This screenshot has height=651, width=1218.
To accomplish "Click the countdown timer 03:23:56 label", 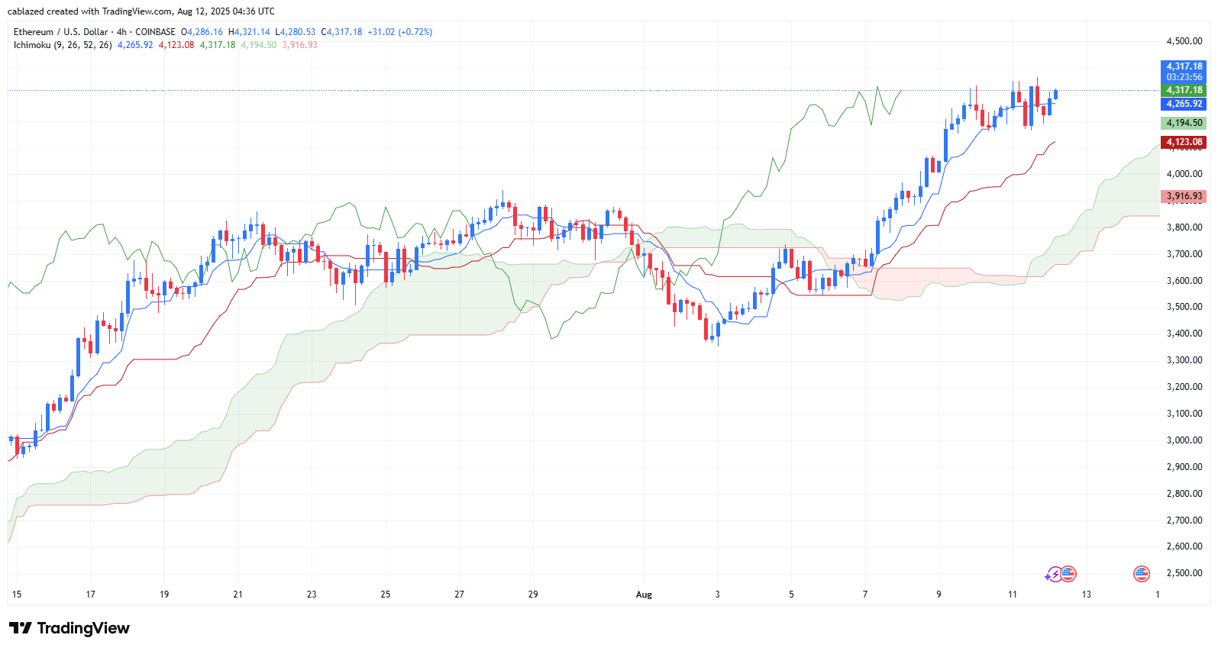I will 1184,77.
